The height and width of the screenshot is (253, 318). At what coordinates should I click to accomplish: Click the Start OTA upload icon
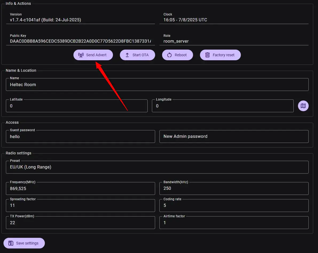click(127, 55)
